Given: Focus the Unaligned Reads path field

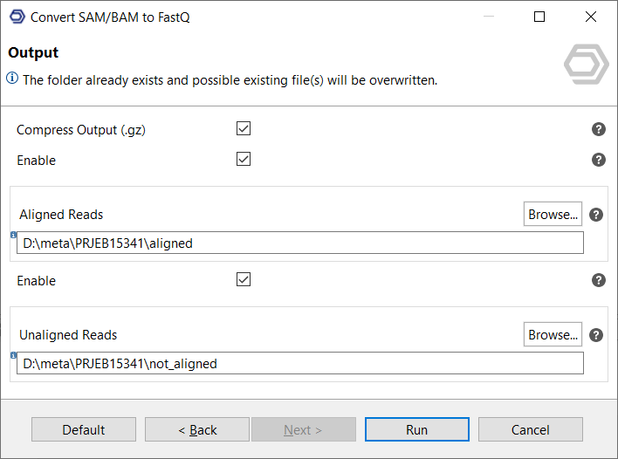Looking at the screenshot, I should 299,364.
